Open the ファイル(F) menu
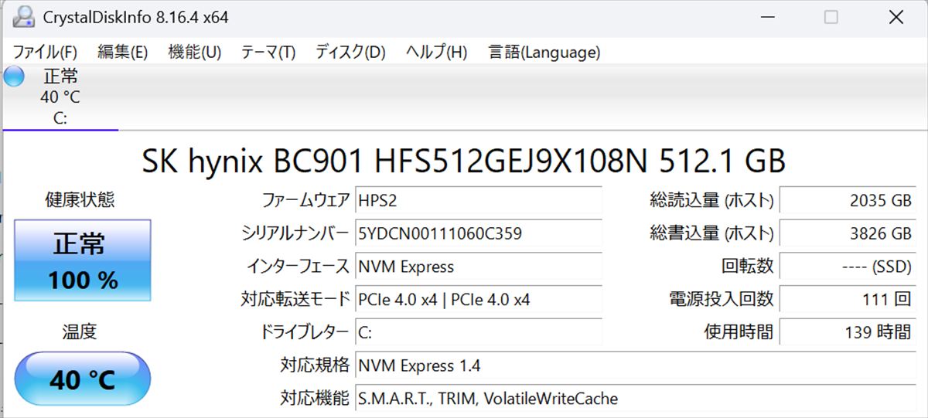 pos(46,53)
